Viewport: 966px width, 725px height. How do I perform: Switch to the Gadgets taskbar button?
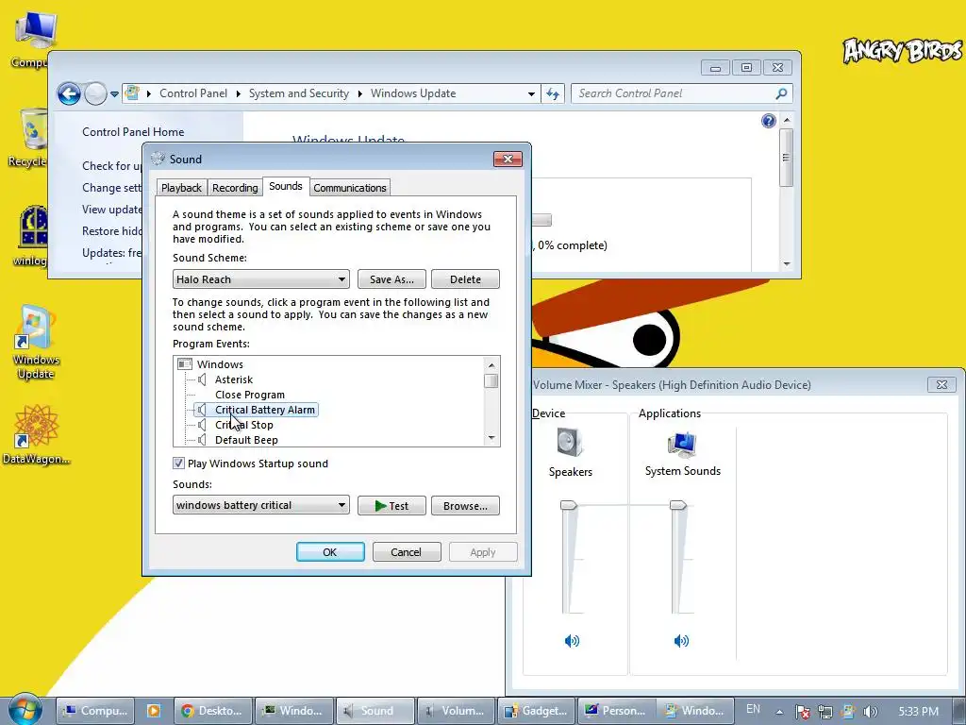(536, 711)
